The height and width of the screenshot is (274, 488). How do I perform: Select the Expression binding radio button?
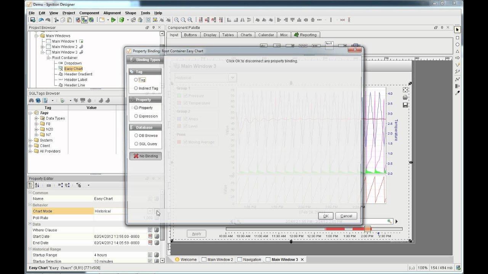136,116
